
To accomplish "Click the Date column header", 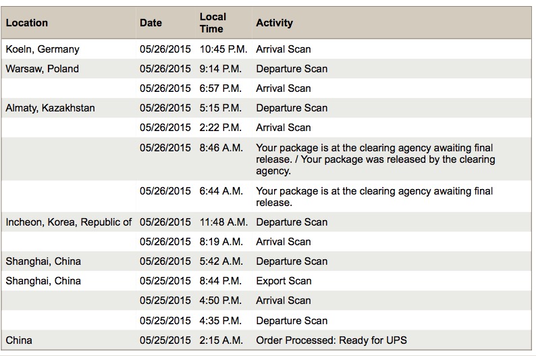I will pos(151,23).
